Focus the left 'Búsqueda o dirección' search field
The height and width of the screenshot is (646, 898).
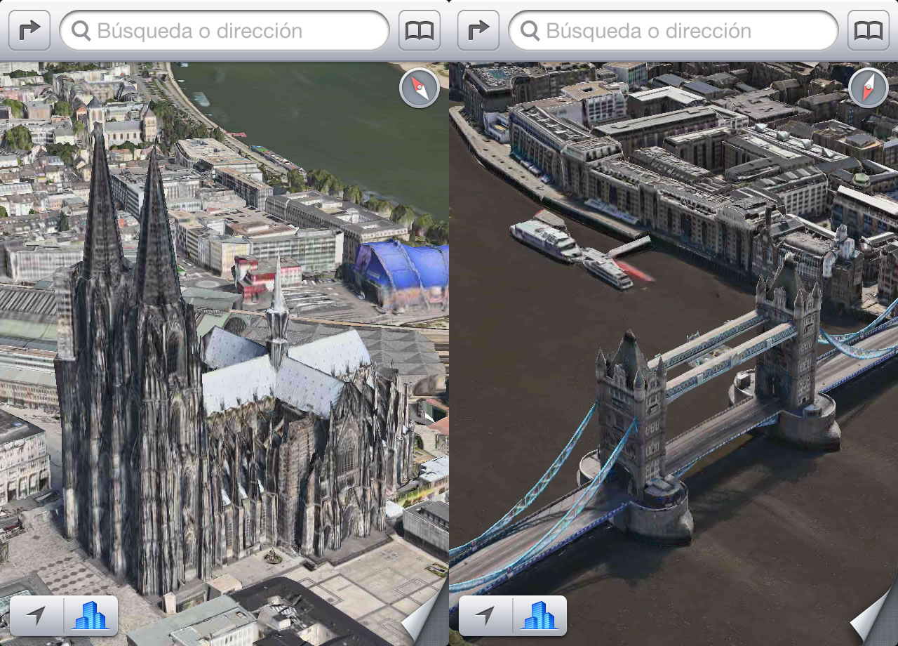(224, 31)
